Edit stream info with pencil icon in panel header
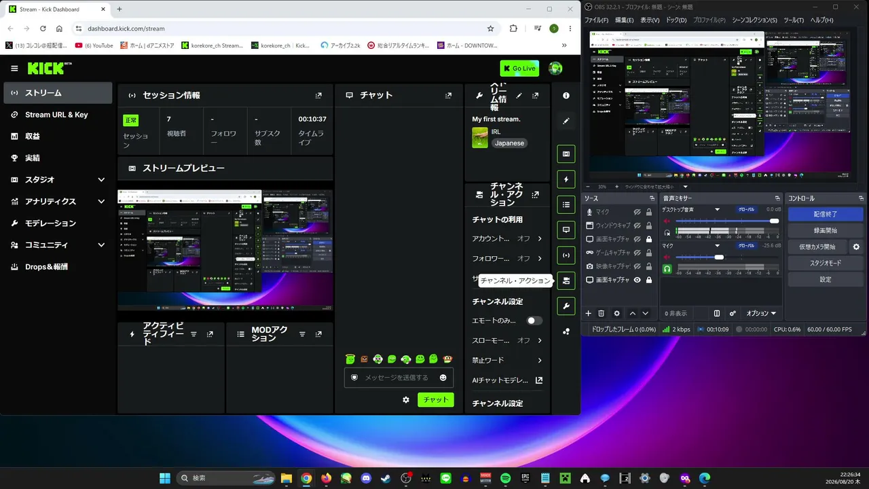The image size is (869, 489). [x=519, y=96]
